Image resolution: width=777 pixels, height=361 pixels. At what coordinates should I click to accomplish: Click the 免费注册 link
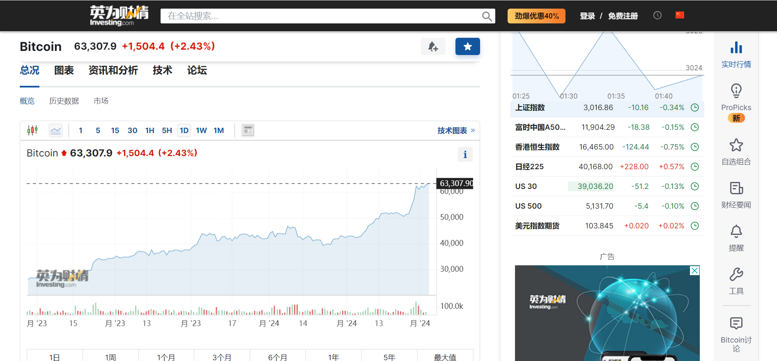point(623,16)
